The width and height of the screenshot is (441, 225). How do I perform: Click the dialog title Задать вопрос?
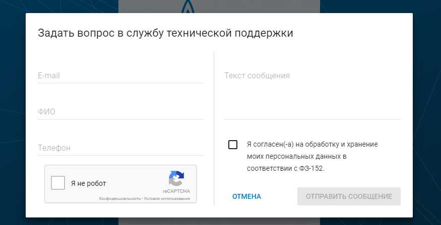point(165,33)
